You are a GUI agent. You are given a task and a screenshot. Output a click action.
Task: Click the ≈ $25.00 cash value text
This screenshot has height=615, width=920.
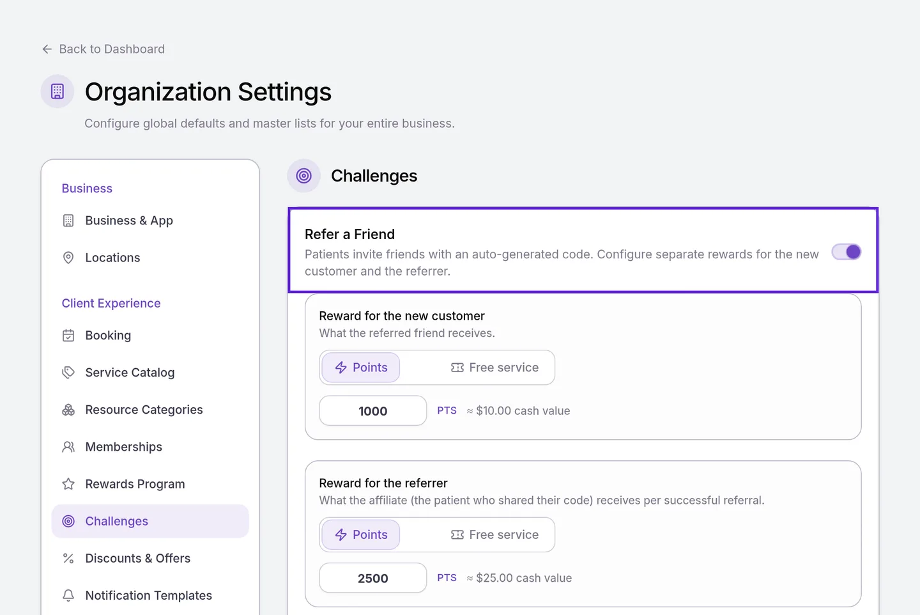coord(519,578)
